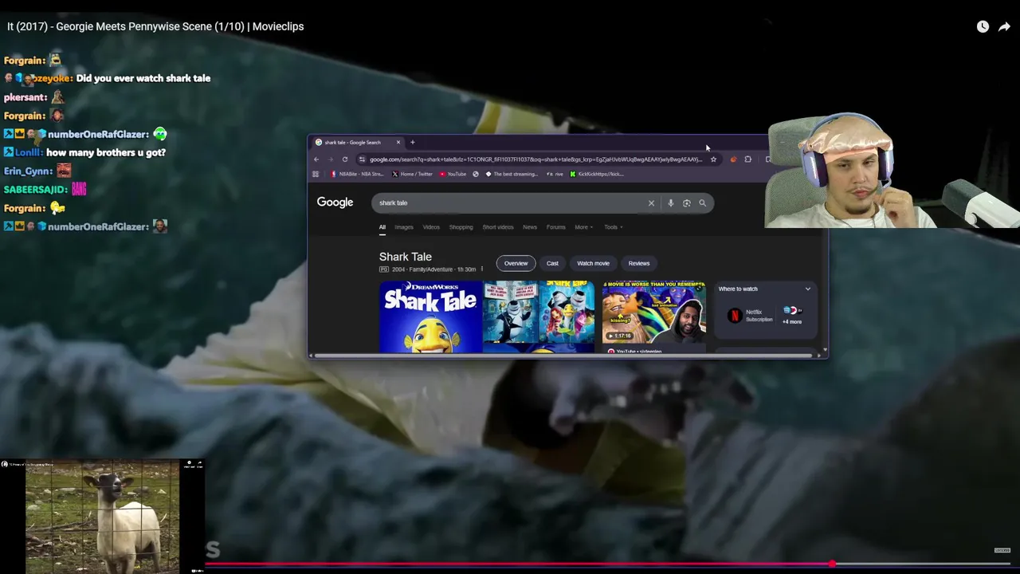The image size is (1020, 574).
Task: Click the Share arrow icon on video
Action: [1004, 26]
